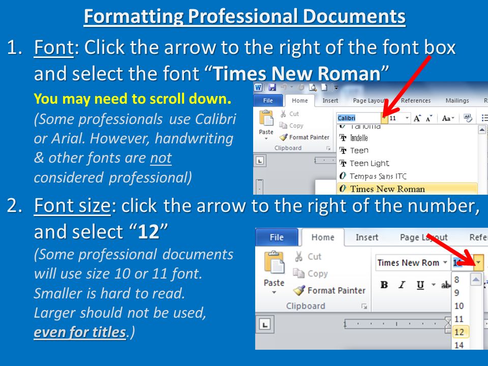Switch to Insert tab in the upper Word screenshot
This screenshot has height=366, width=488.
pos(330,101)
